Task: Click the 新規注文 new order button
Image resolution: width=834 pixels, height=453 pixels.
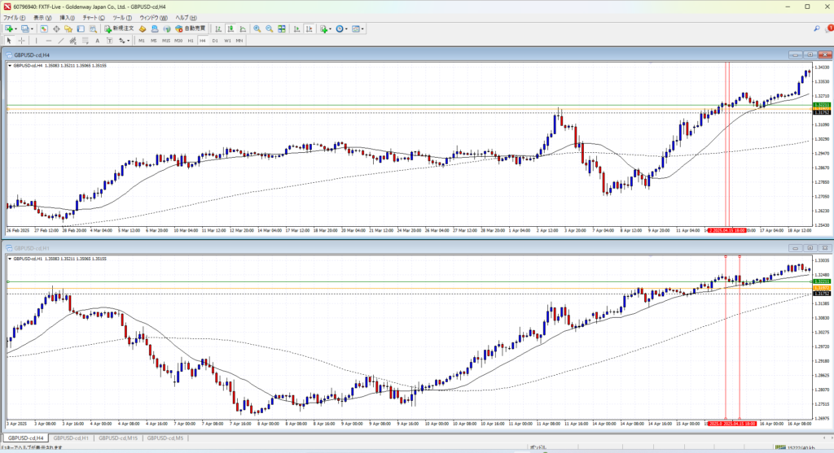Action: pyautogui.click(x=116, y=28)
